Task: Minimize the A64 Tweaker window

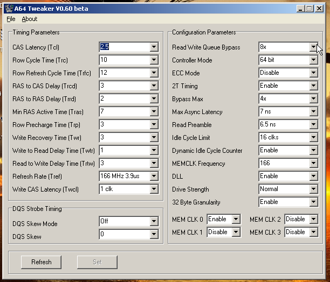Action: [300, 9]
